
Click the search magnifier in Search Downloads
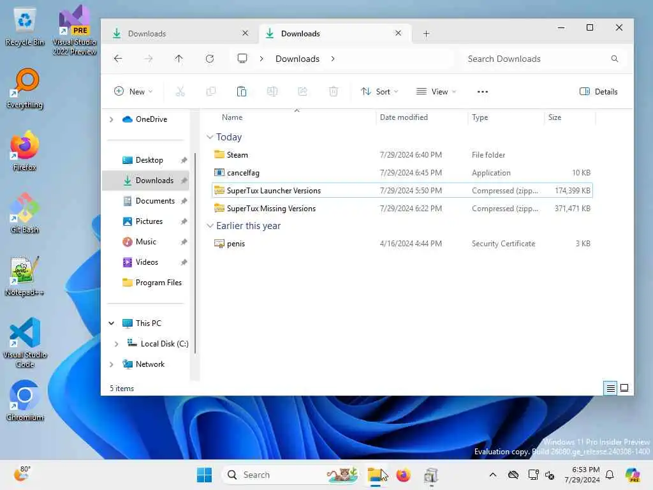click(x=614, y=59)
